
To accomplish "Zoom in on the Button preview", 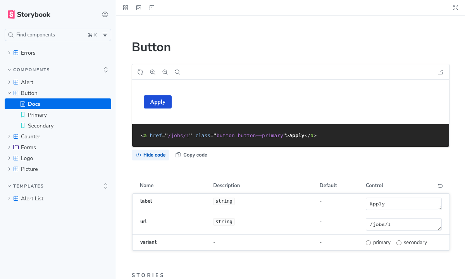I will coord(153,72).
